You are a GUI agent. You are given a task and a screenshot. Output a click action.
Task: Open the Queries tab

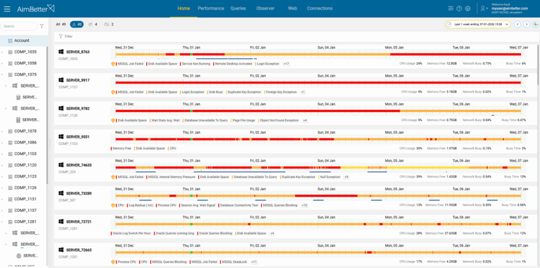click(238, 8)
